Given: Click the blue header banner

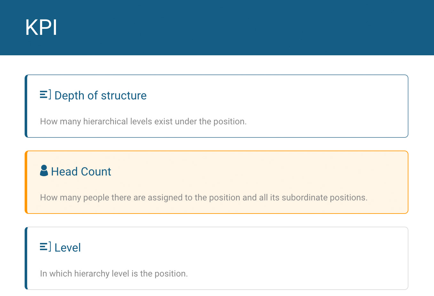Looking at the screenshot, I should [x=217, y=27].
